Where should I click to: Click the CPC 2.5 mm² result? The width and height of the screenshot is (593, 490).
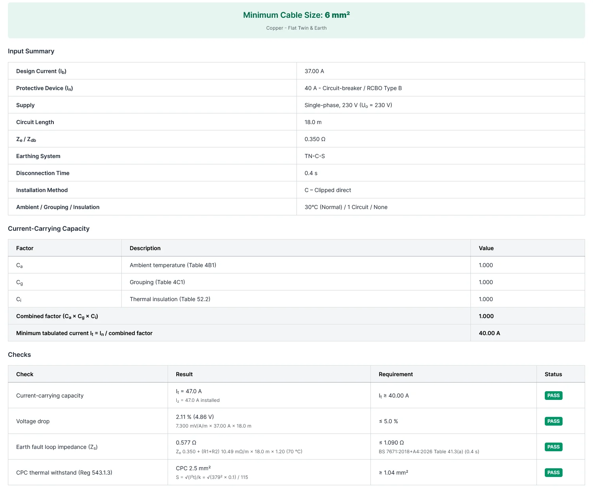pyautogui.click(x=193, y=468)
